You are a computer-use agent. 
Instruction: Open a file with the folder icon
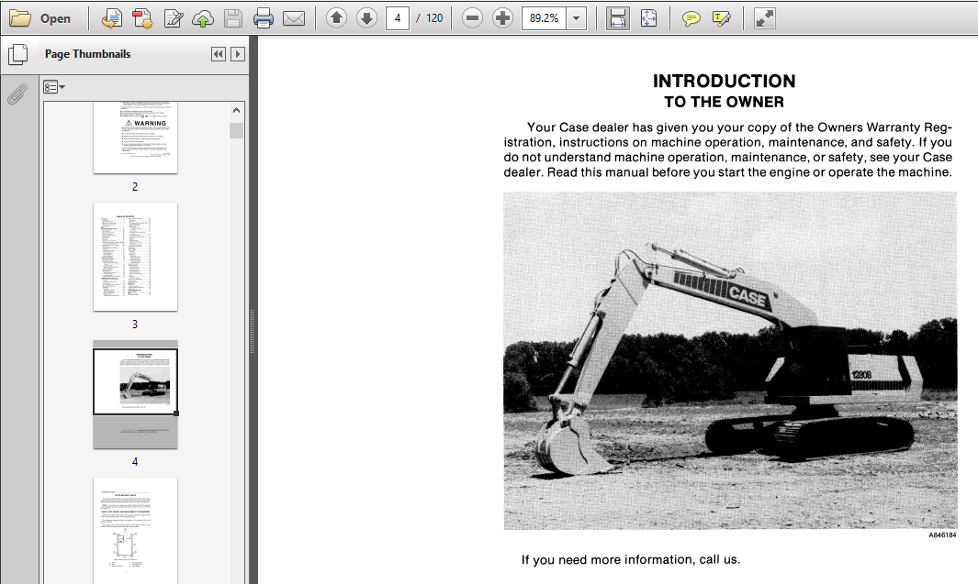[x=20, y=18]
